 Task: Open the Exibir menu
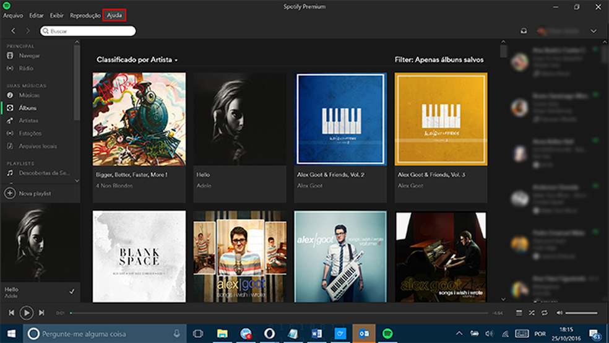click(56, 15)
